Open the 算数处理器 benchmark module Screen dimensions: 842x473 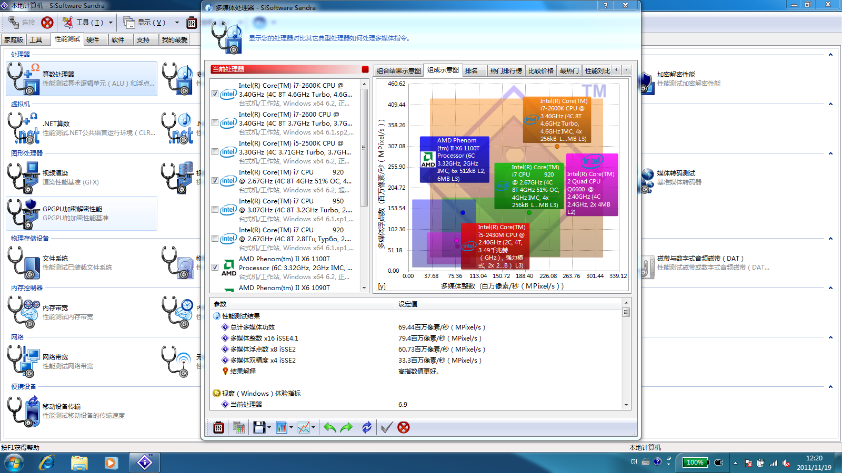pos(82,79)
